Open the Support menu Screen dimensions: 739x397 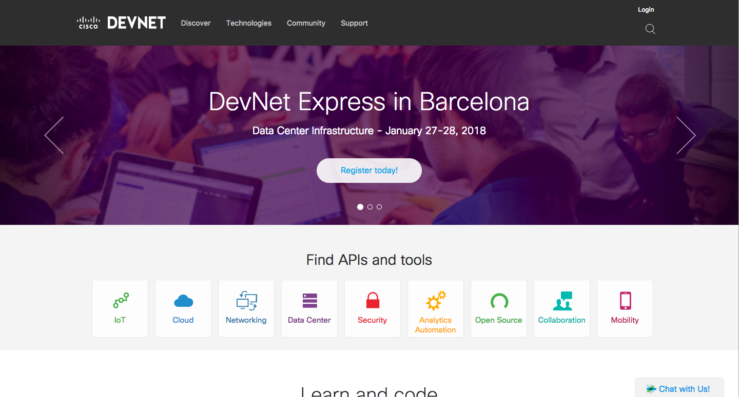pyautogui.click(x=355, y=23)
